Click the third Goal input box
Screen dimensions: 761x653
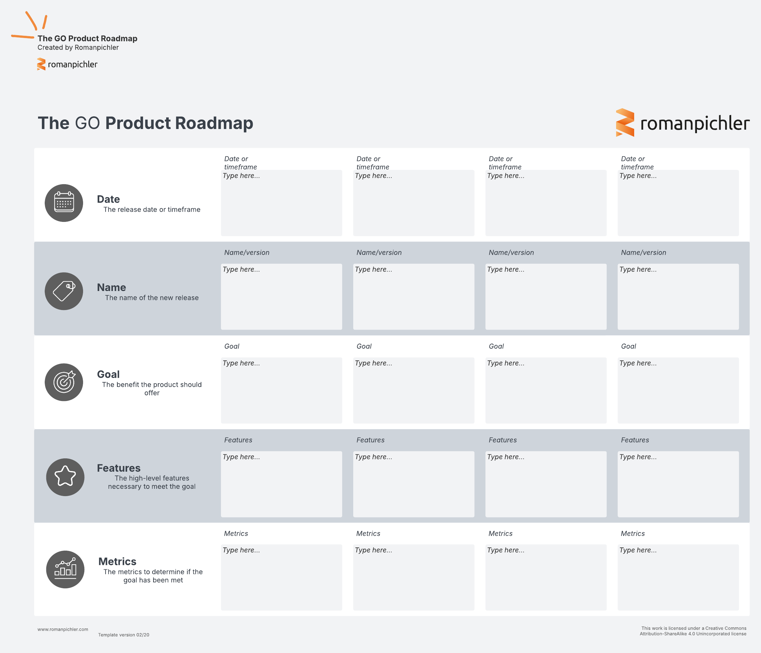point(546,390)
